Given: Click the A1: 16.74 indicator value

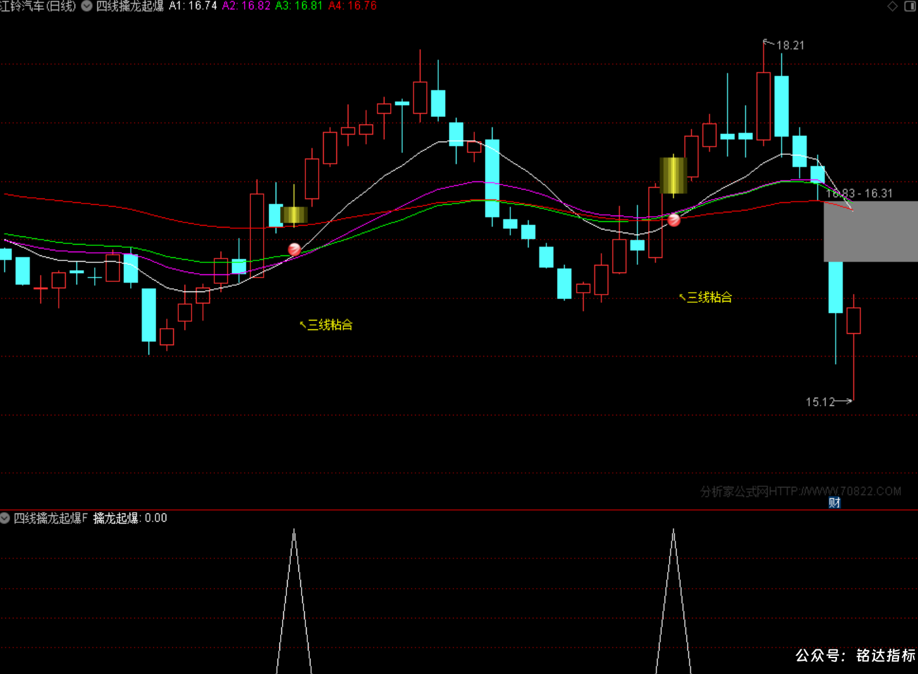Looking at the screenshot, I should tap(193, 6).
